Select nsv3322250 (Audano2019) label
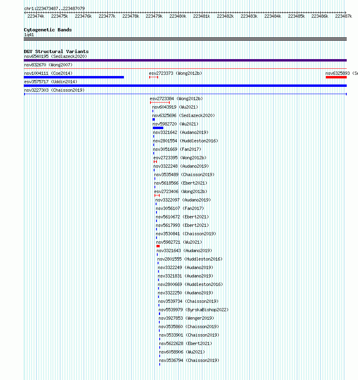The height and width of the screenshot is (380, 358). [185, 293]
